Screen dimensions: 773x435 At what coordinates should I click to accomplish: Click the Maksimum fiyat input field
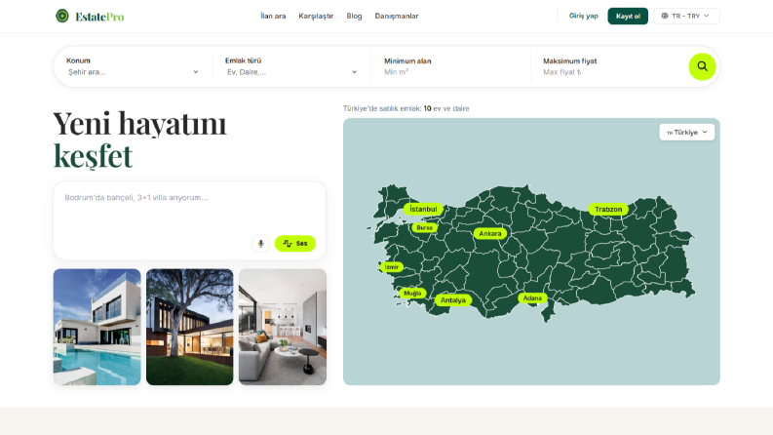609,72
